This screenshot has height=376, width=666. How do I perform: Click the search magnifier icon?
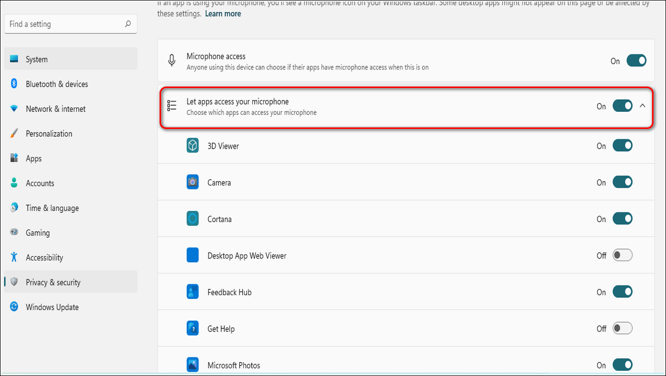[128, 24]
